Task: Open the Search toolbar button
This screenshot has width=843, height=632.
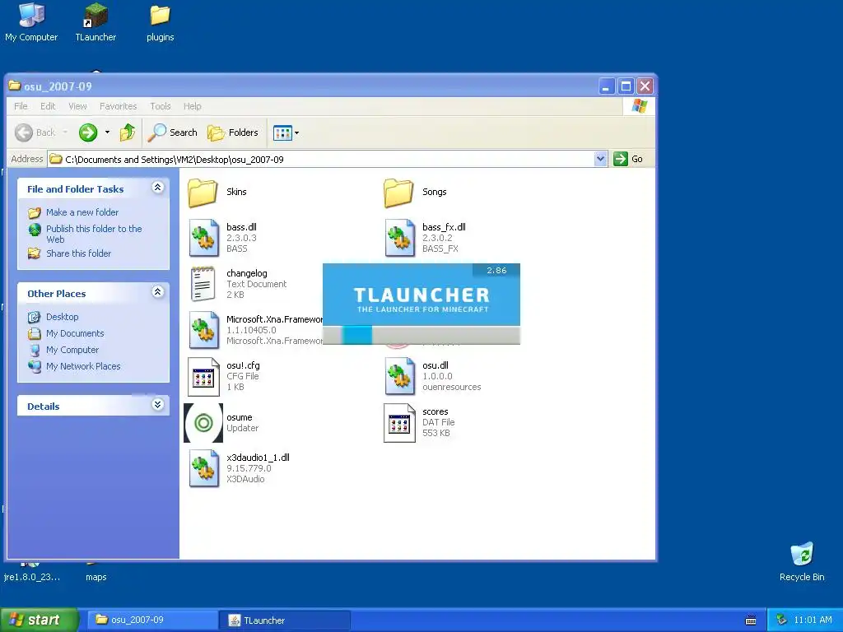Action: coord(173,132)
